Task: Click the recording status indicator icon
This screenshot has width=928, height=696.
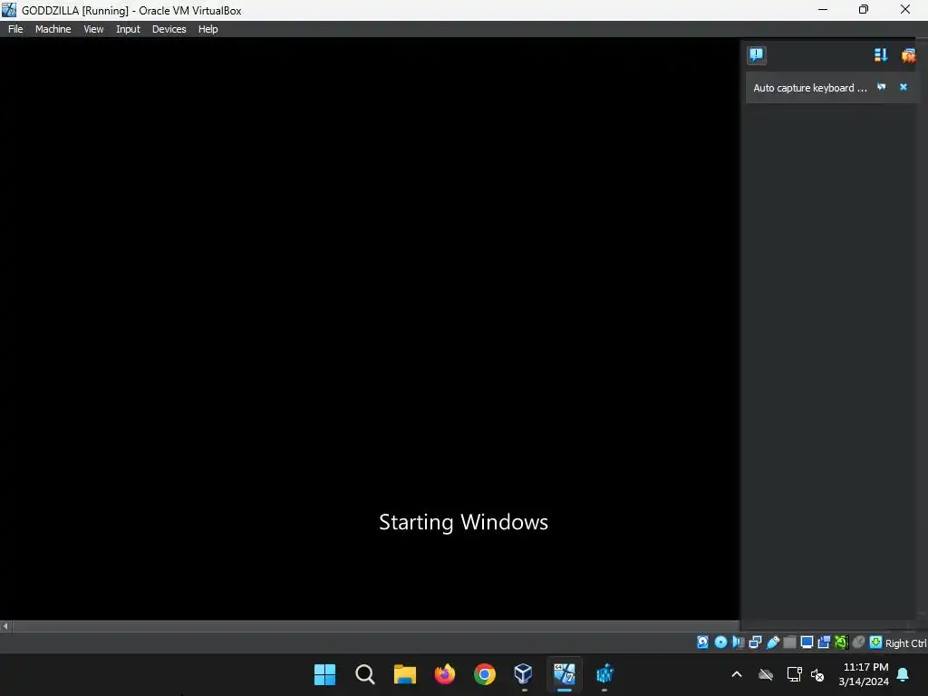Action: [824, 643]
